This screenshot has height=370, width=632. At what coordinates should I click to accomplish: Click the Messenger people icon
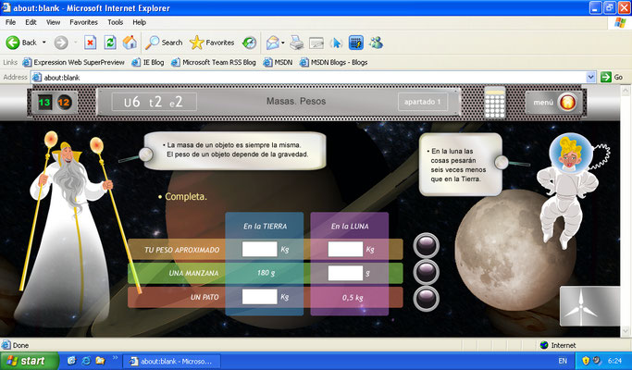coord(376,43)
